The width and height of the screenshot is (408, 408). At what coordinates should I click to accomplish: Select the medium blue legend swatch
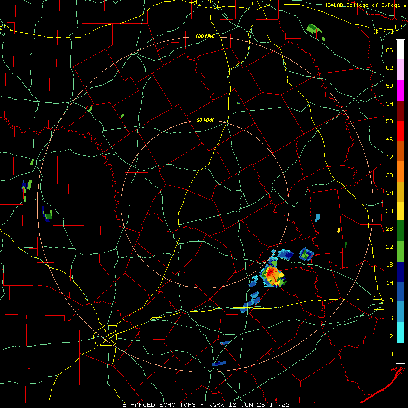[400, 291]
